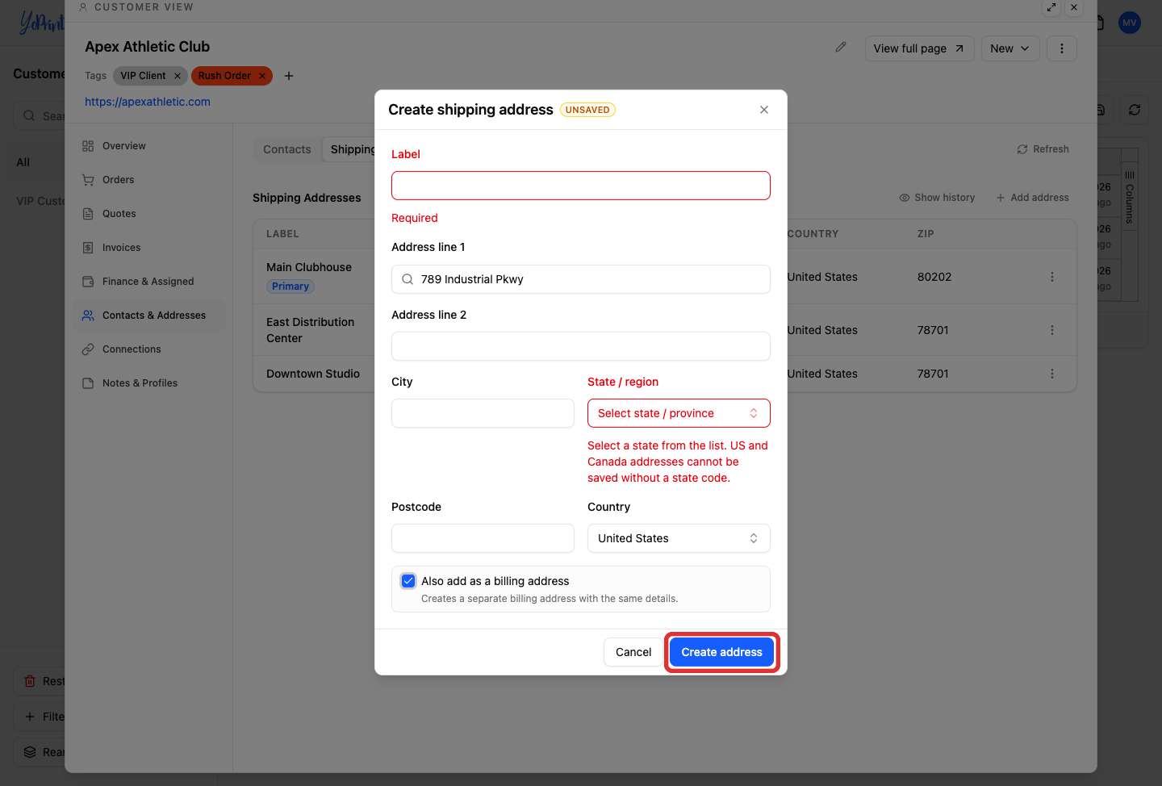
Task: Remove the VIP Client tag
Action: coord(178,76)
